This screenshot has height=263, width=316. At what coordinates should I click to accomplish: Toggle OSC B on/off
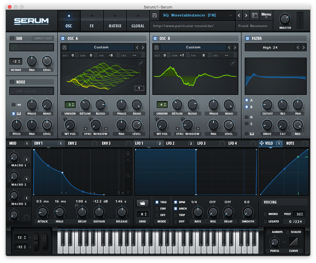coord(155,38)
